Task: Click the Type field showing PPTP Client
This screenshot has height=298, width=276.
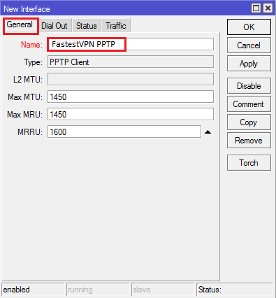Action: pyautogui.click(x=131, y=62)
